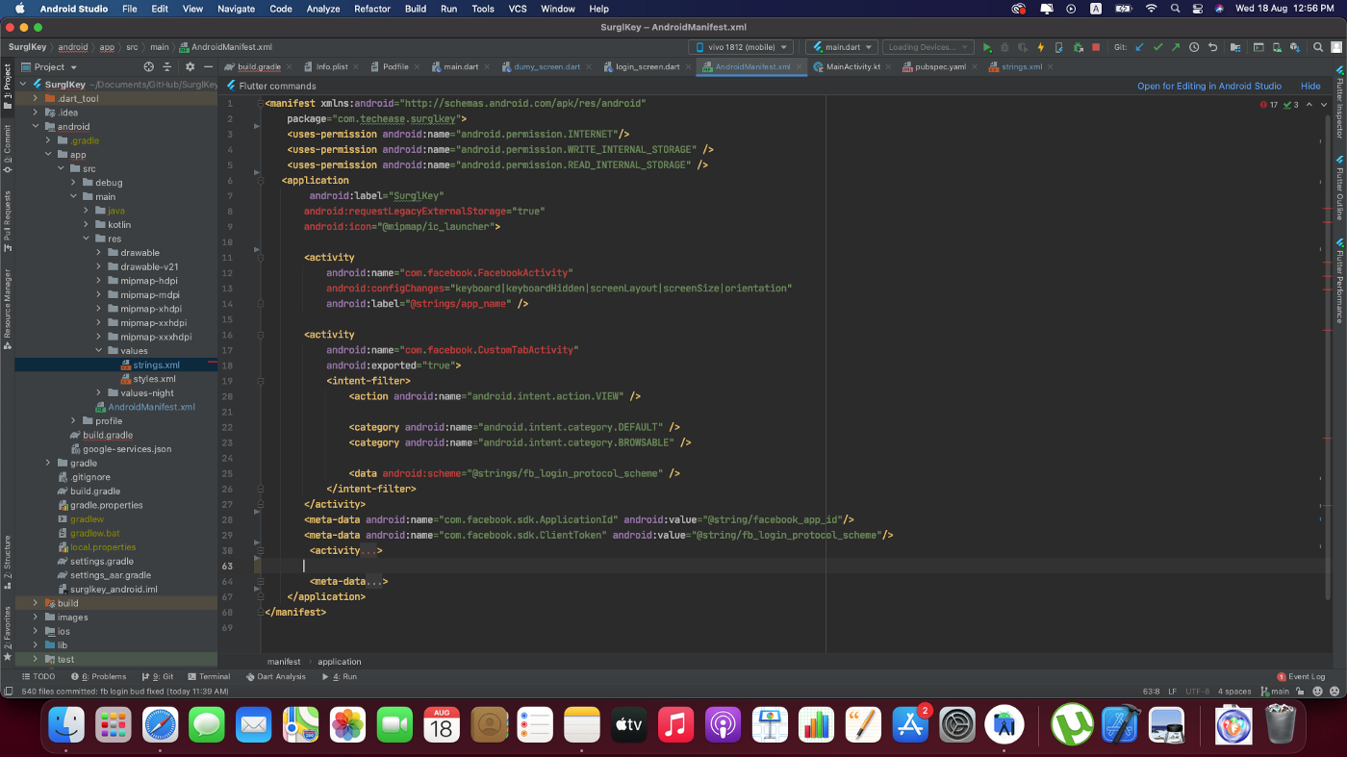
Task: Select google-services.json in project tree
Action: pyautogui.click(x=127, y=448)
